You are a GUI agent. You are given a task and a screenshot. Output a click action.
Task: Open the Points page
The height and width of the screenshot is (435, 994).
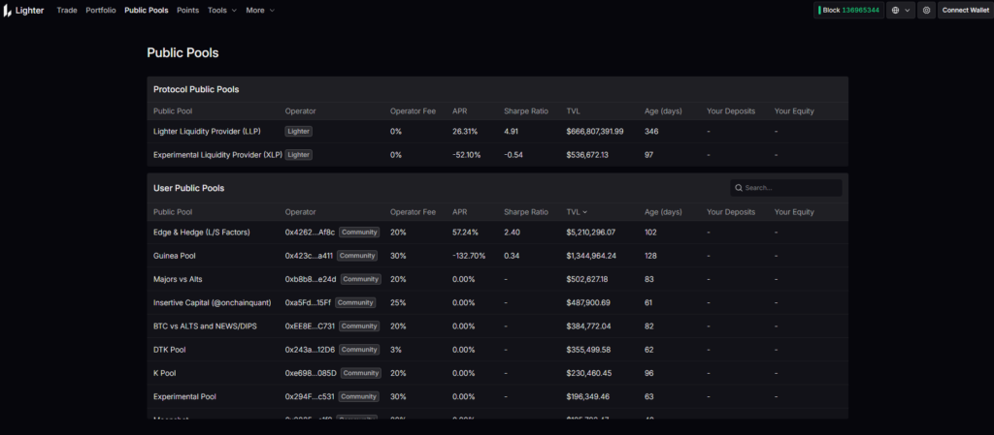188,10
